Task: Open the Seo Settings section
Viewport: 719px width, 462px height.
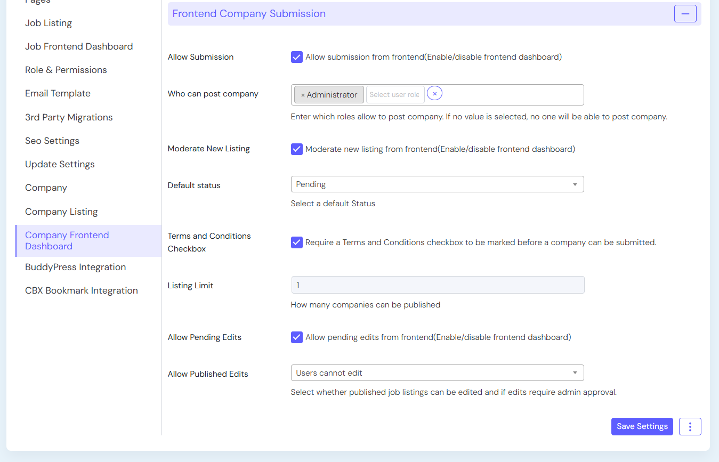Action: click(52, 141)
